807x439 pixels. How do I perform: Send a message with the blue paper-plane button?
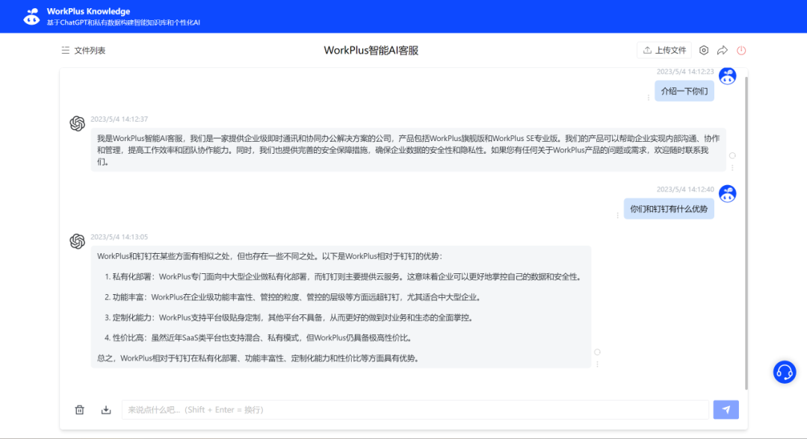(x=726, y=409)
